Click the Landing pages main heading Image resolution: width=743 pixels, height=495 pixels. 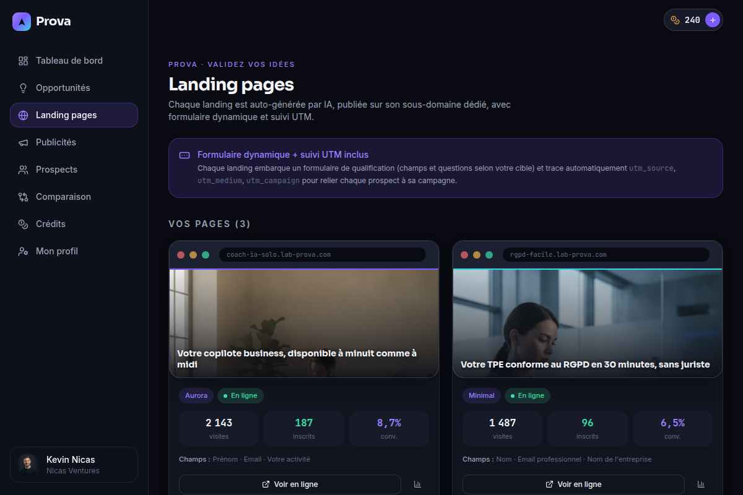click(231, 84)
